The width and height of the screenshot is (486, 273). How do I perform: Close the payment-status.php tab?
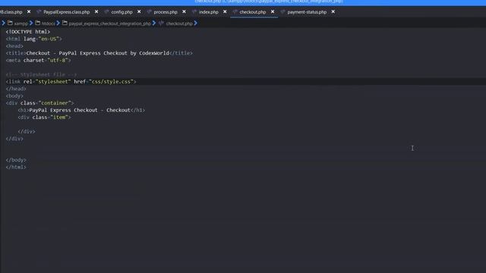pyautogui.click(x=333, y=12)
